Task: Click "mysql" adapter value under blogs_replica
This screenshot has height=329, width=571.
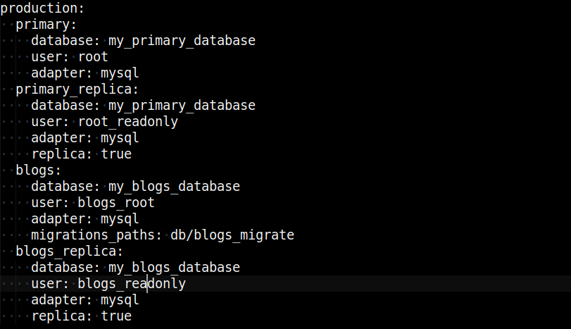Action: tap(120, 300)
